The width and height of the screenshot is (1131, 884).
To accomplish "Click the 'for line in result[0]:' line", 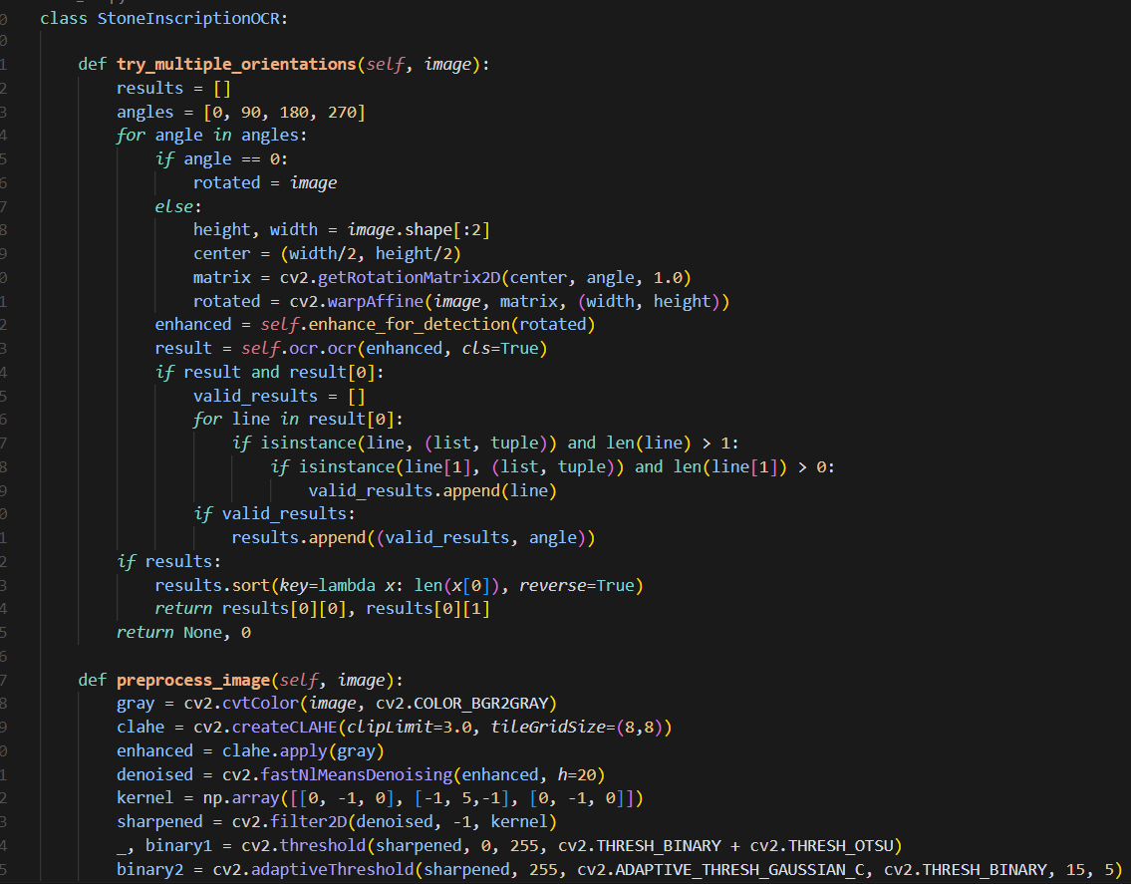I will point(298,419).
